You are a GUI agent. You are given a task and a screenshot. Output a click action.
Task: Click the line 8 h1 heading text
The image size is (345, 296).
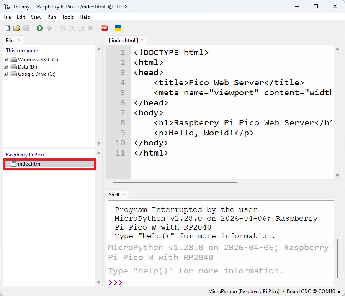coord(243,123)
